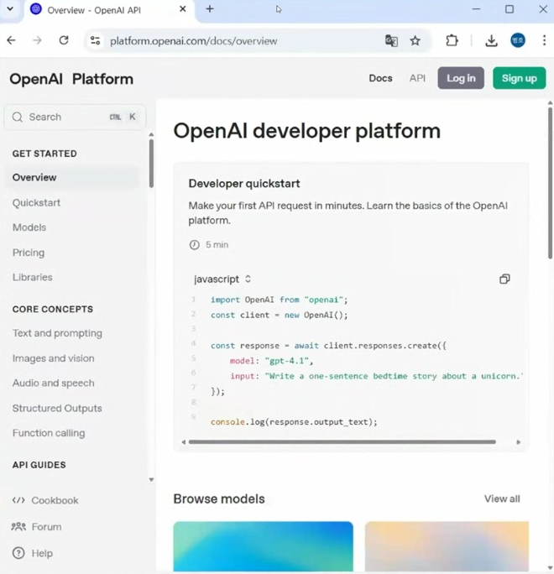Click the Sign up button

(x=520, y=78)
